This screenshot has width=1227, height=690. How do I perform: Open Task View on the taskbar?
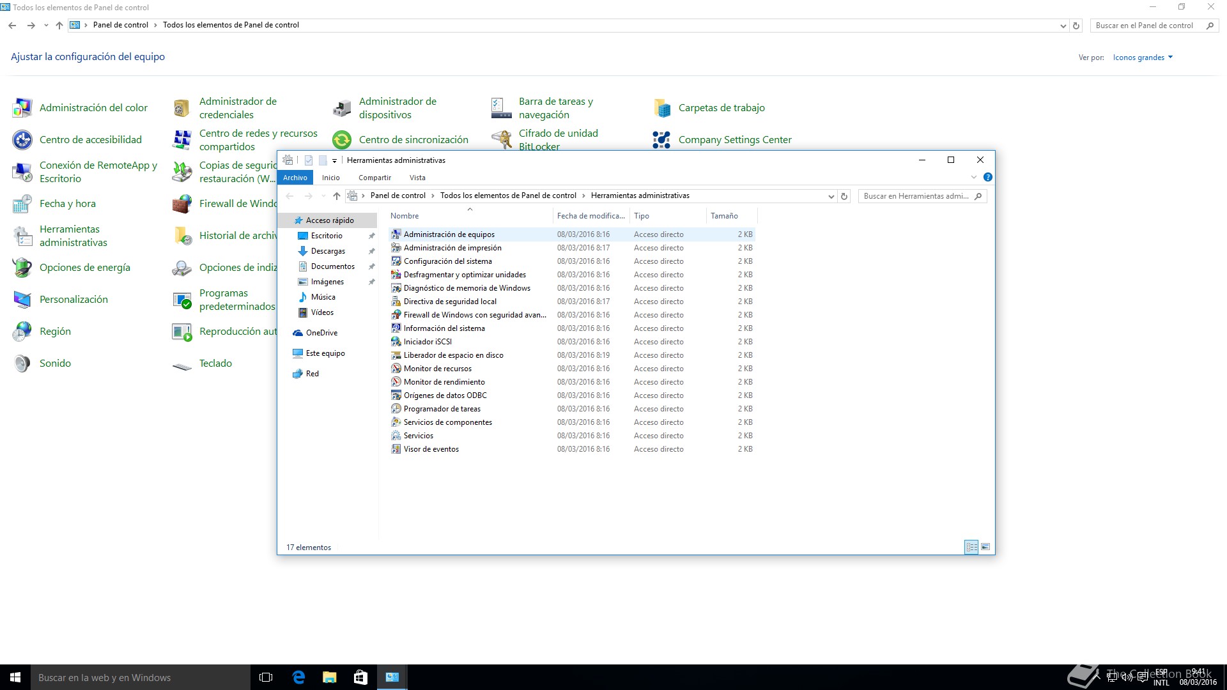coord(266,677)
